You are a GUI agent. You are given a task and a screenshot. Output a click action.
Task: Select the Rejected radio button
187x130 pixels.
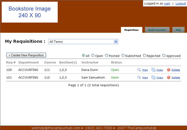click(x=144, y=56)
